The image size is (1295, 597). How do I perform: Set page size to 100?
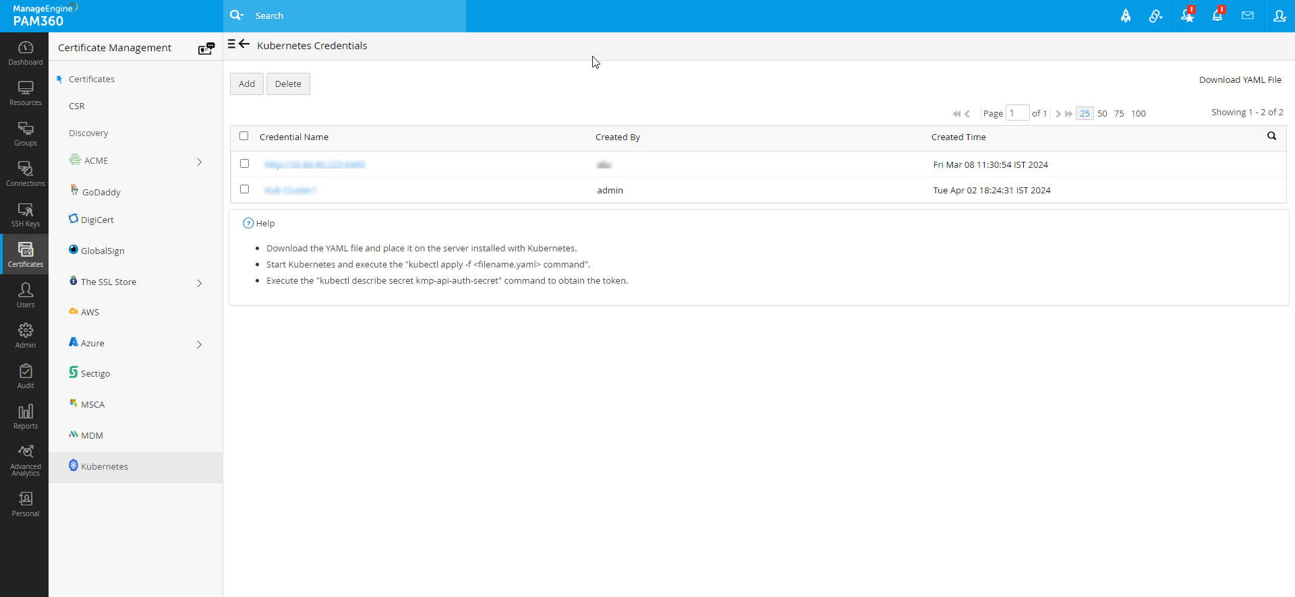[x=1139, y=114]
